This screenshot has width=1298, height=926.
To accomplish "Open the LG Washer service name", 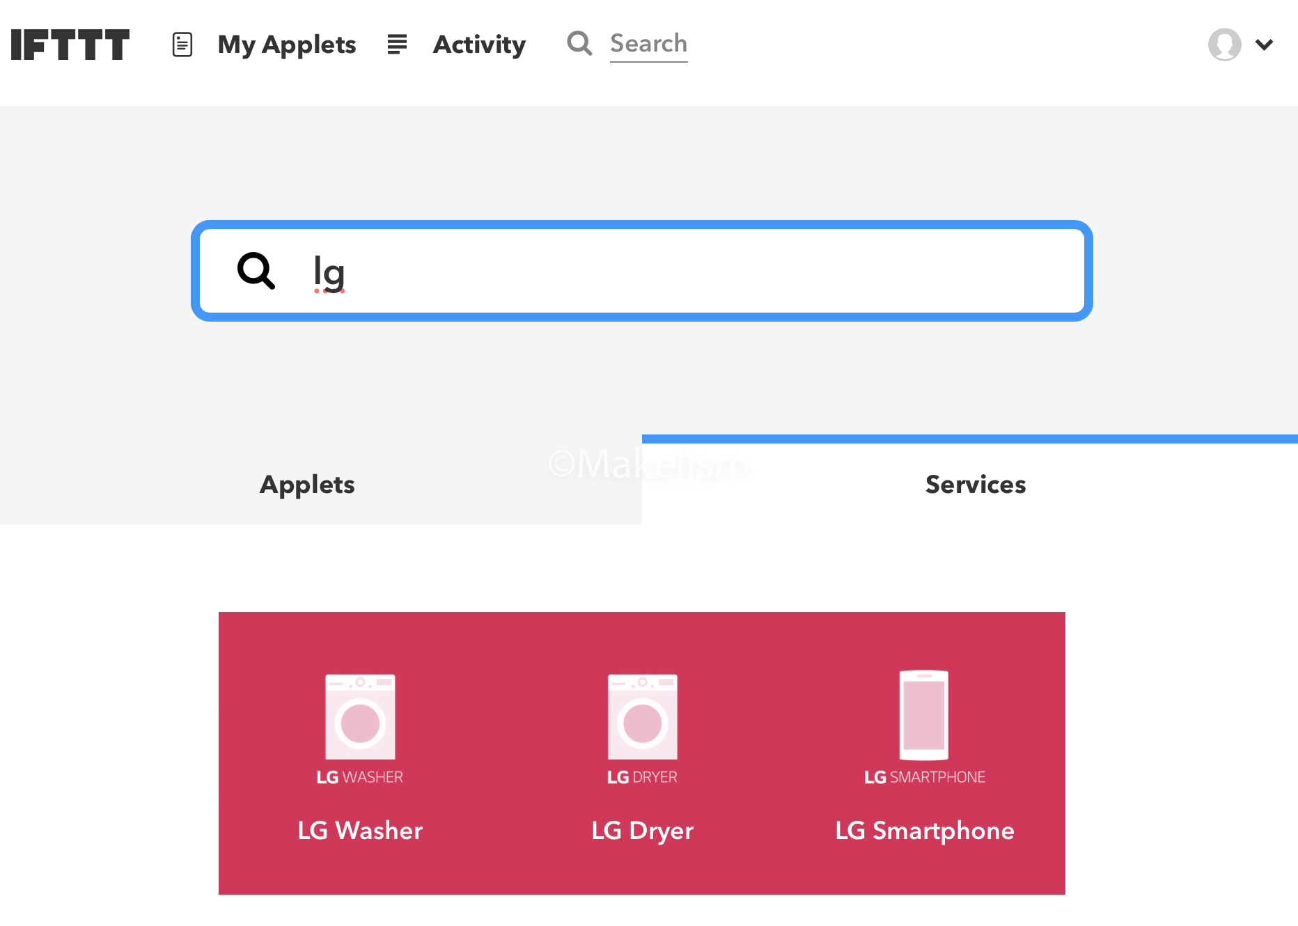I will [x=360, y=831].
